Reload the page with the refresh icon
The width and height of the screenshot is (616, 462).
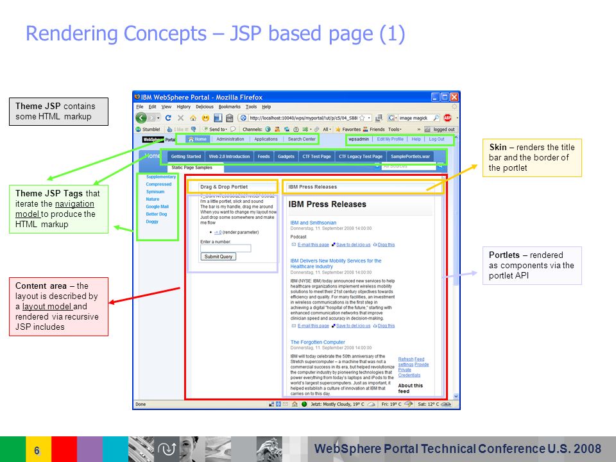168,118
